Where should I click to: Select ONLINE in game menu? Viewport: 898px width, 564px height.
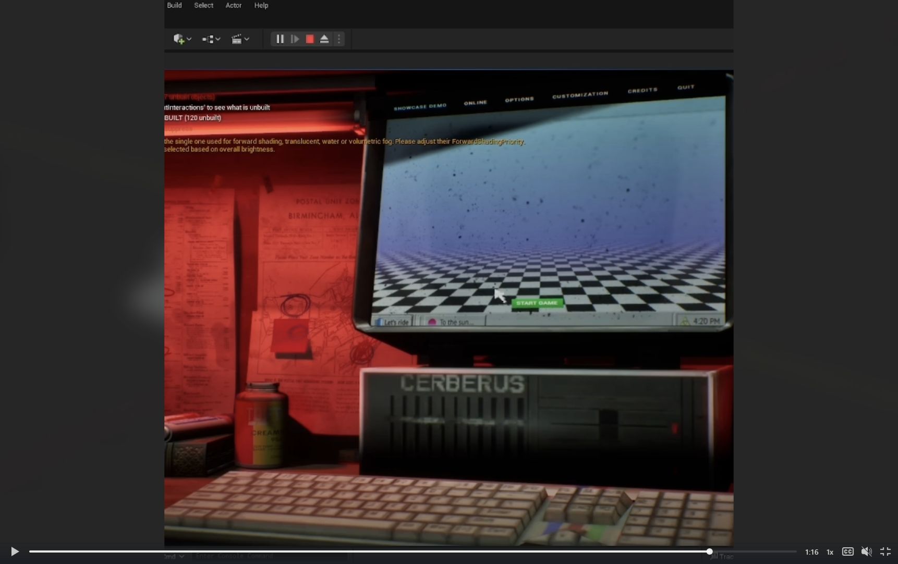pyautogui.click(x=475, y=103)
